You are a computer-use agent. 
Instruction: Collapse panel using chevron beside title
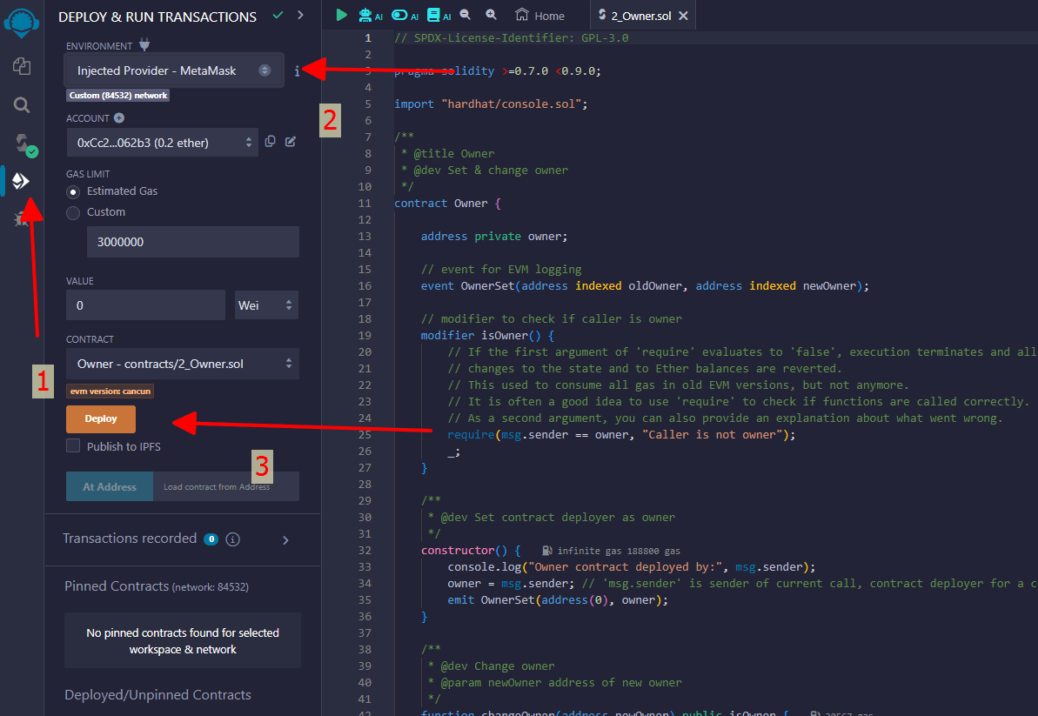coord(300,15)
